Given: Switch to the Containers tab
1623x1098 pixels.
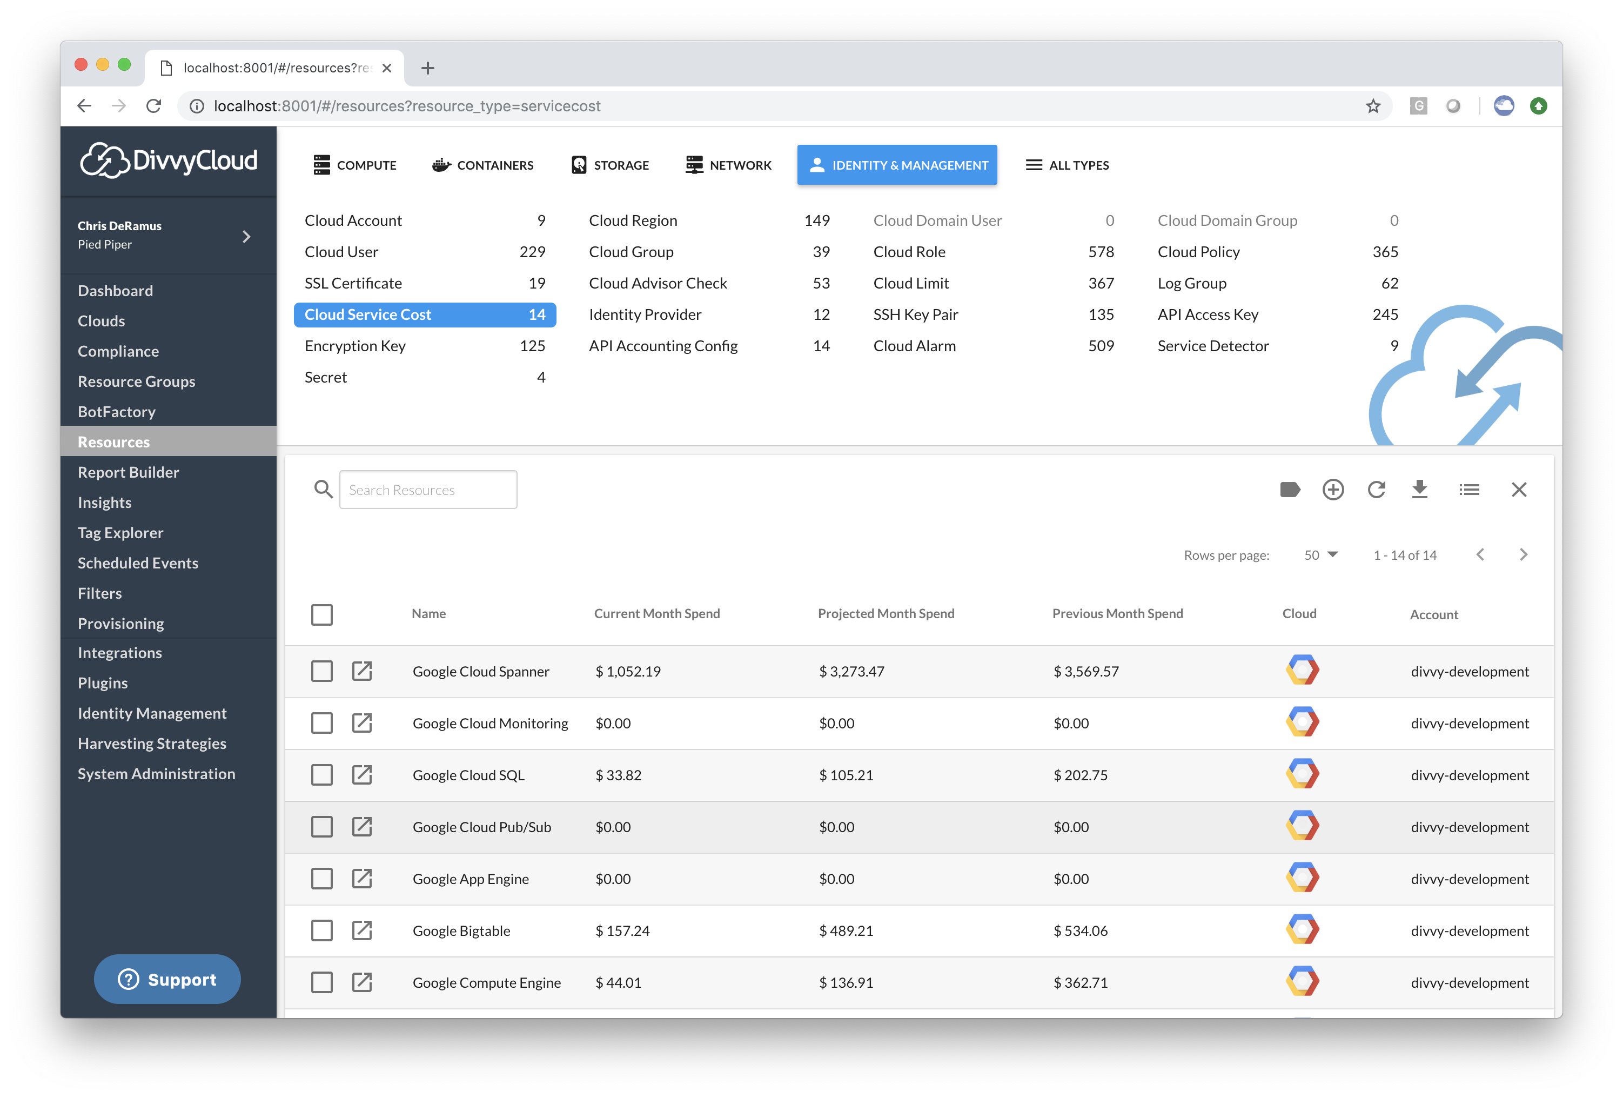Looking at the screenshot, I should 482,165.
